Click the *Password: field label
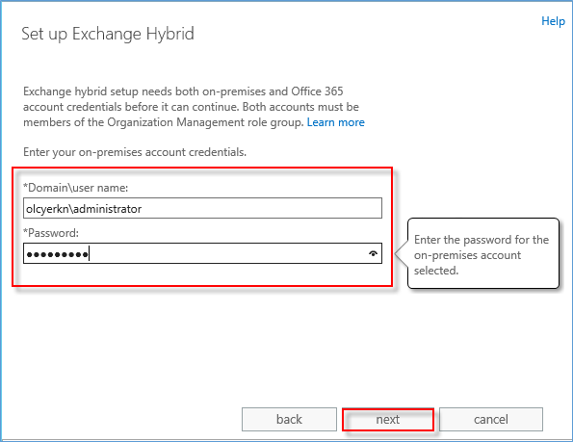 51,233
